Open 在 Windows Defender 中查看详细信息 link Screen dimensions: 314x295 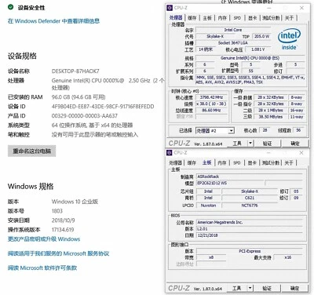pyautogui.click(x=53, y=21)
